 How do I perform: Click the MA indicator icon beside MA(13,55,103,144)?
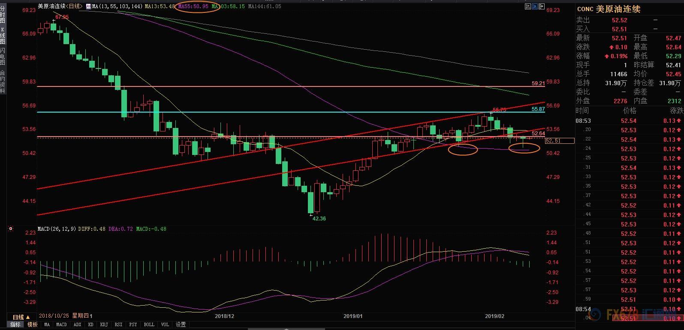(x=88, y=6)
